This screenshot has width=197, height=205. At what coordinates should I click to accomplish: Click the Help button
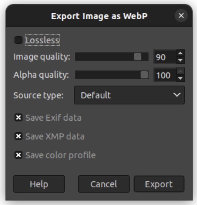tap(39, 184)
